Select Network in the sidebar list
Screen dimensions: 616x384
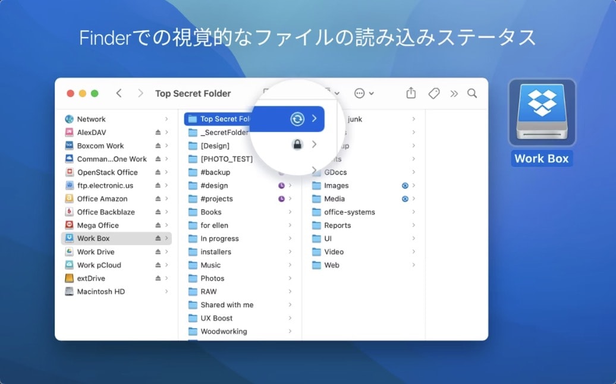[91, 119]
